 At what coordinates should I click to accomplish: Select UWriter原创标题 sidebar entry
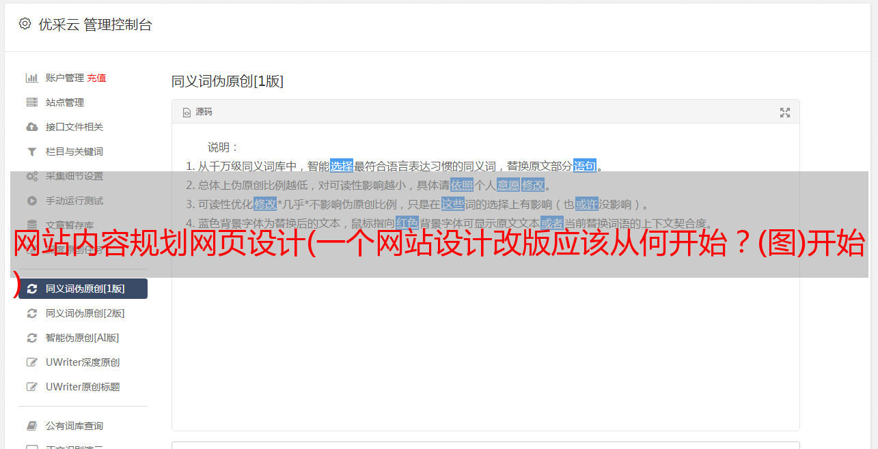click(x=83, y=387)
